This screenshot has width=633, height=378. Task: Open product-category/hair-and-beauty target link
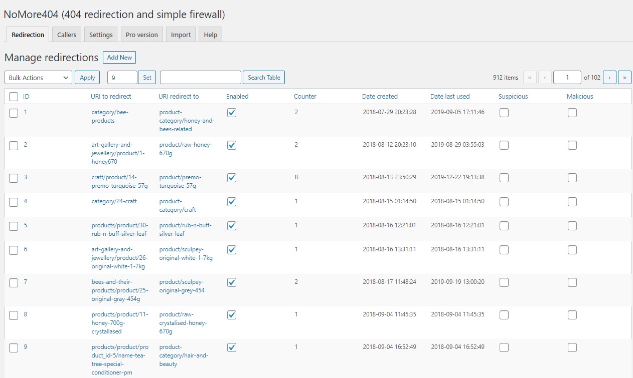[184, 355]
